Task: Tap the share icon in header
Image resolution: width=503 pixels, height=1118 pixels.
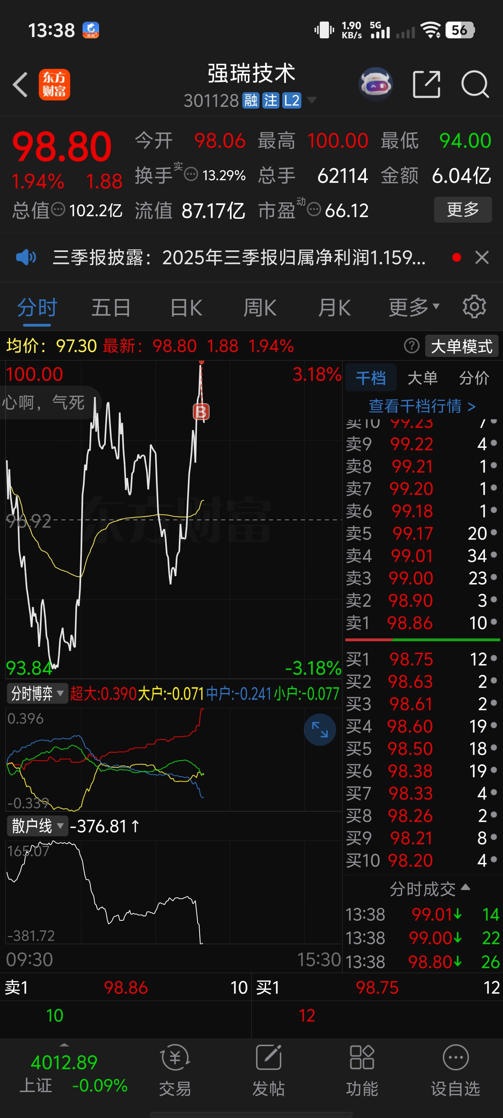Action: (426, 84)
